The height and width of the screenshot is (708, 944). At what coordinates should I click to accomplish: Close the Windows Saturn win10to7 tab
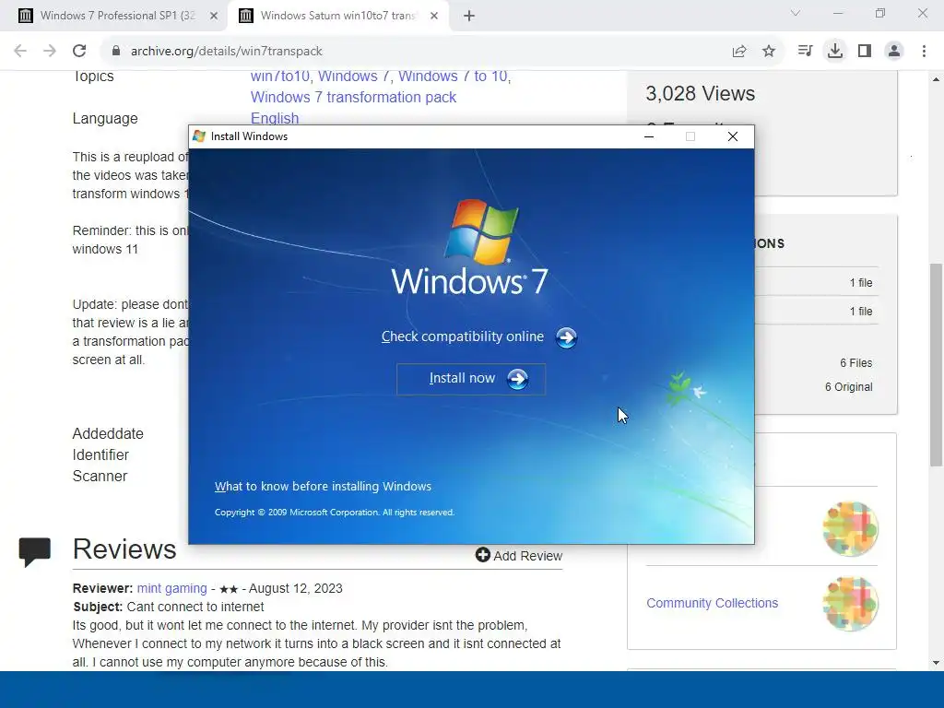(434, 17)
